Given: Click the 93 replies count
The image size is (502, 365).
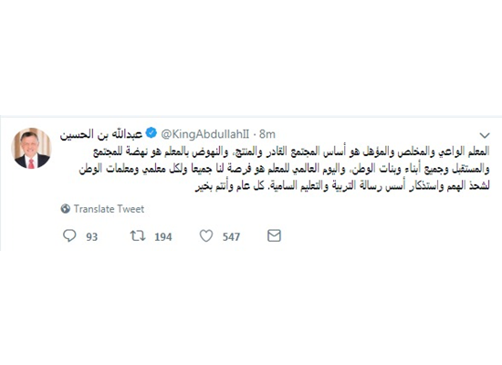Looking at the screenshot, I should tap(91, 237).
